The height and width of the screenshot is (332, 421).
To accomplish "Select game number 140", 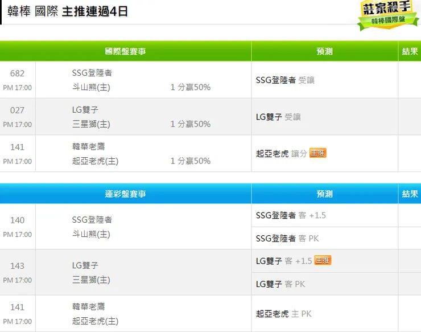I will click(17, 220).
